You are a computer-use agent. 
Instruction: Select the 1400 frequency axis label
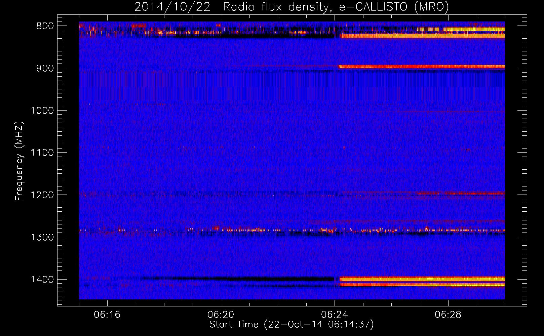click(x=42, y=280)
